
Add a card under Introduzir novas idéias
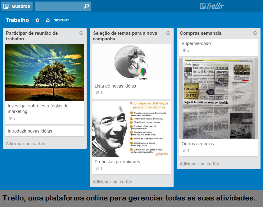click(27, 144)
